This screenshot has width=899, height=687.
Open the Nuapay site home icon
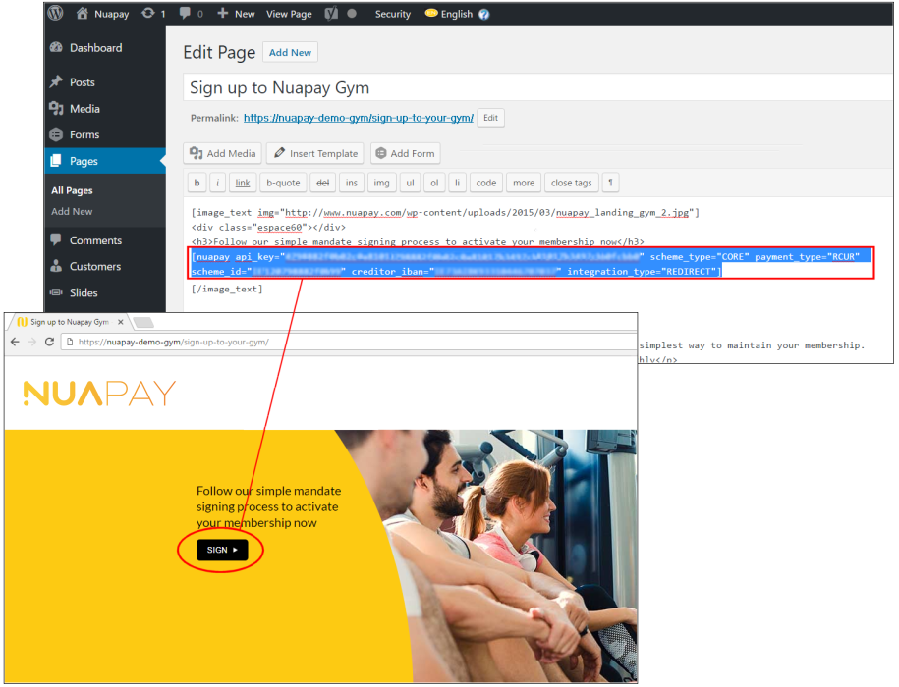click(x=82, y=13)
